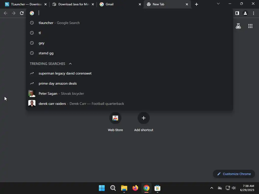This screenshot has height=194, width=259.
Task: Click the Derek Carr thumbnail photo
Action: (32, 104)
